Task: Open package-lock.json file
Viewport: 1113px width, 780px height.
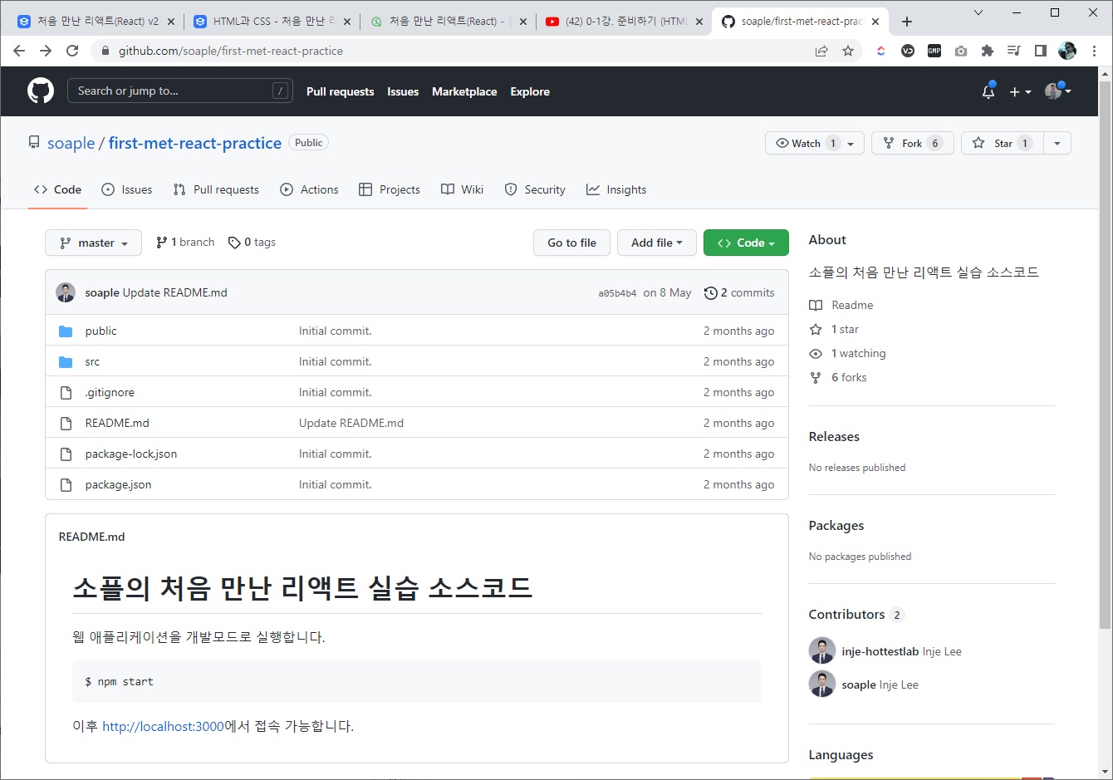Action: 130,454
